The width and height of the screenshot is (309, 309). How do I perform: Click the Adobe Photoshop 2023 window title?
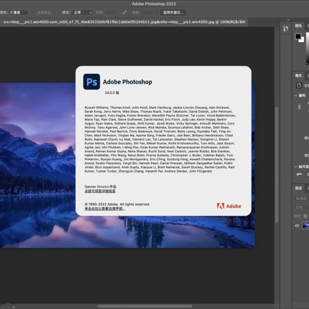point(154,4)
